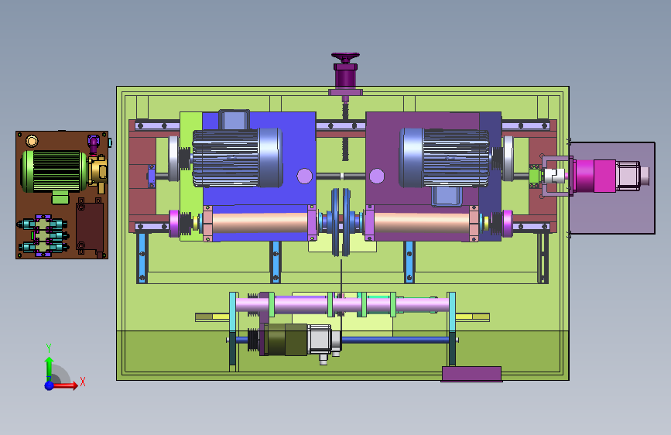This screenshot has height=435, width=671.
Task: Select the dark maroon box on hydraulic unit
Action: click(x=90, y=227)
